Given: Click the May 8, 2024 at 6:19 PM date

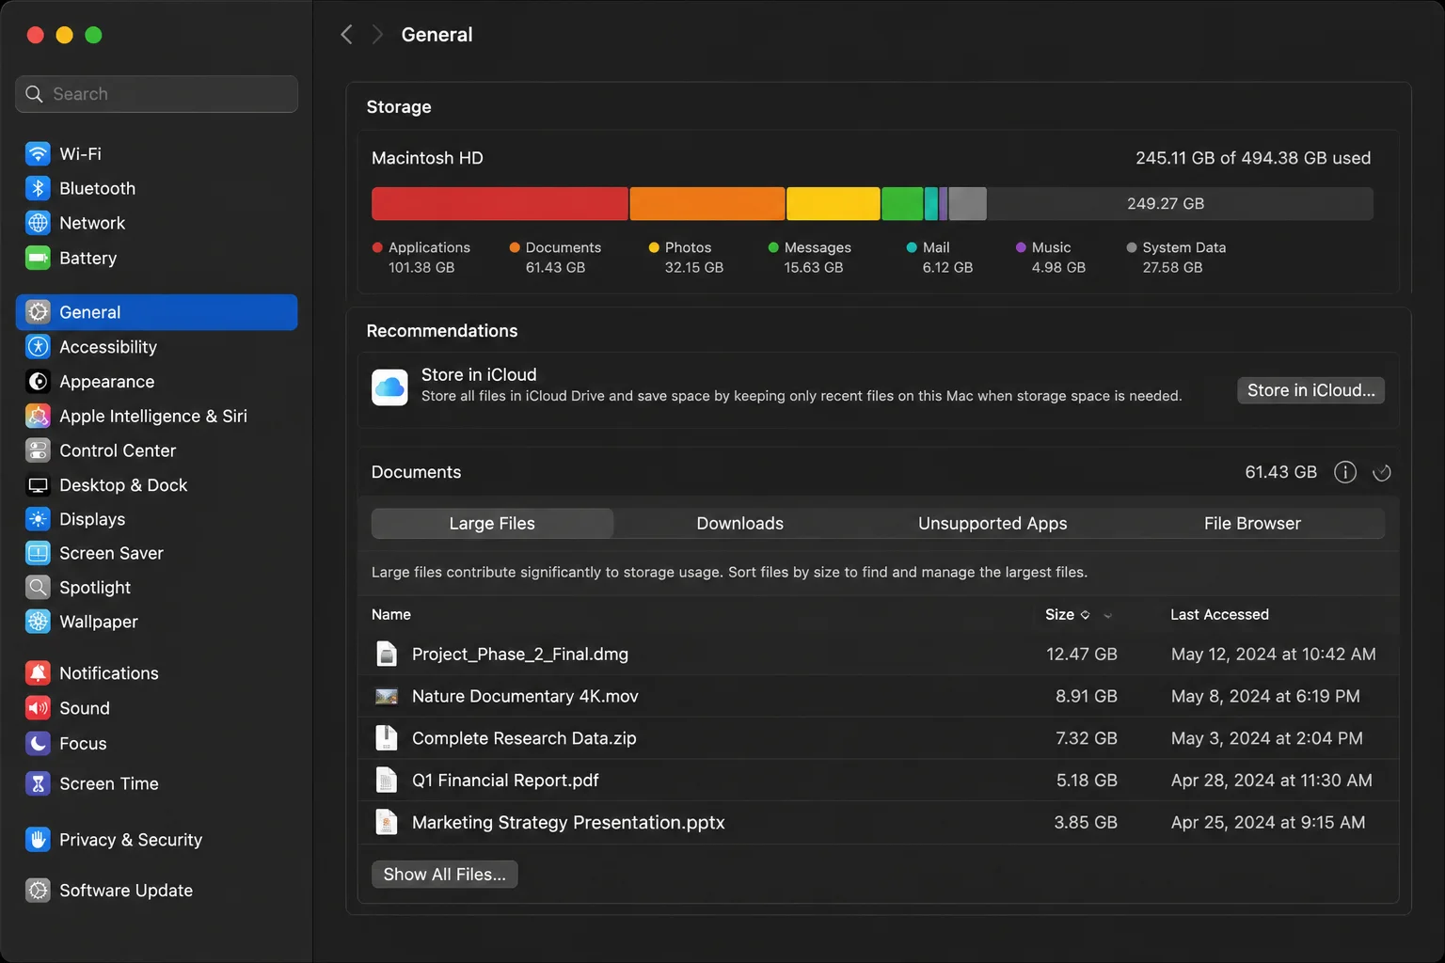Looking at the screenshot, I should tap(1265, 697).
